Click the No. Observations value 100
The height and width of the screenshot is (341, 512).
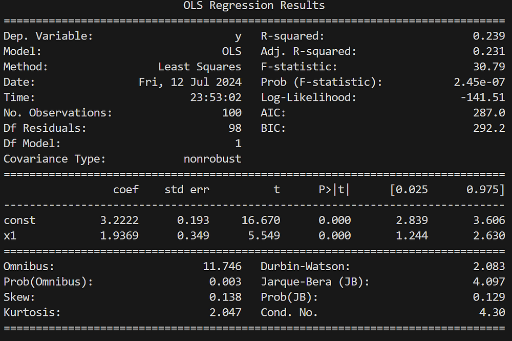pyautogui.click(x=231, y=113)
